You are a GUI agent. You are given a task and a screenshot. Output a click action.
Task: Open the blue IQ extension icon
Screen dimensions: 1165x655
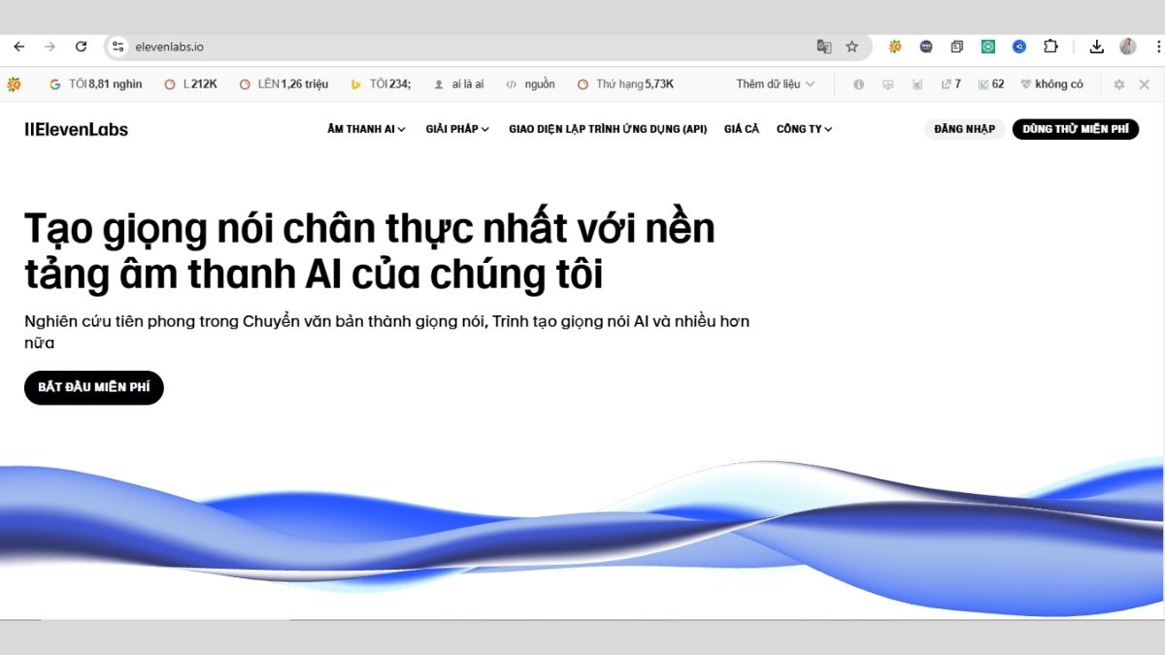1019,47
